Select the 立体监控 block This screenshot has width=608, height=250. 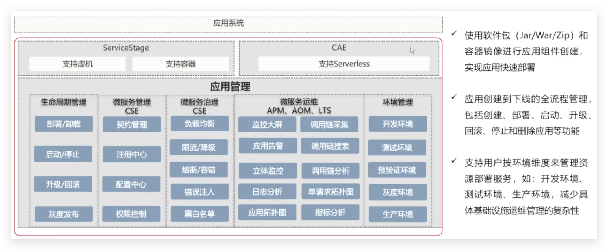pyautogui.click(x=268, y=171)
